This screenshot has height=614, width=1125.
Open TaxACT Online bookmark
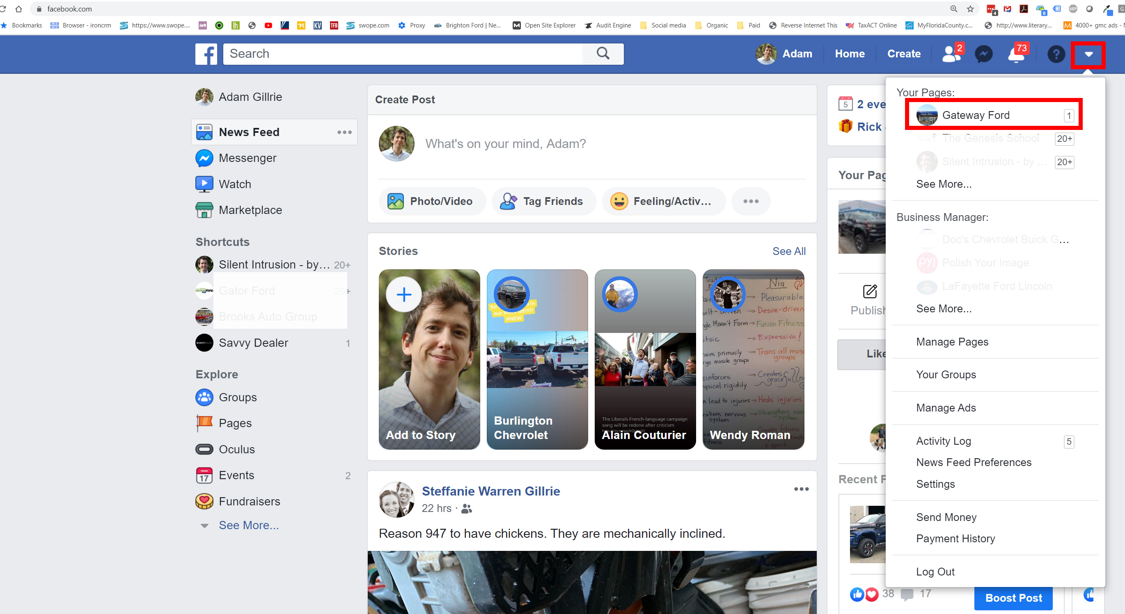[871, 25]
